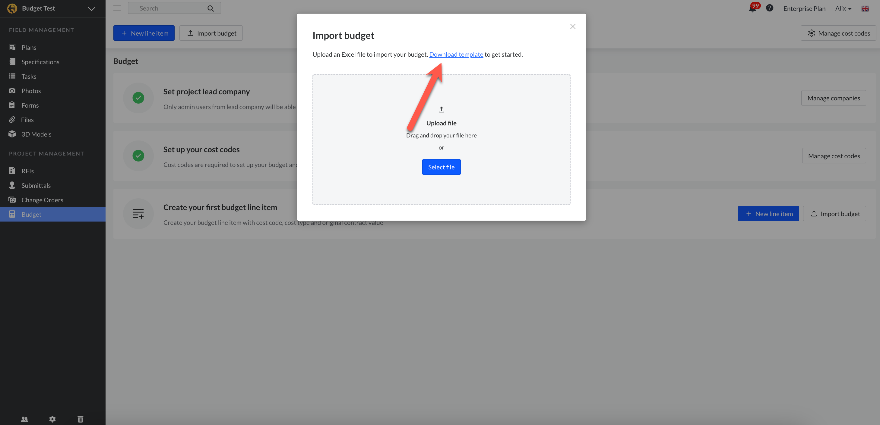Viewport: 880px width, 425px height.
Task: Select Submittals from sidebar
Action: click(x=36, y=185)
